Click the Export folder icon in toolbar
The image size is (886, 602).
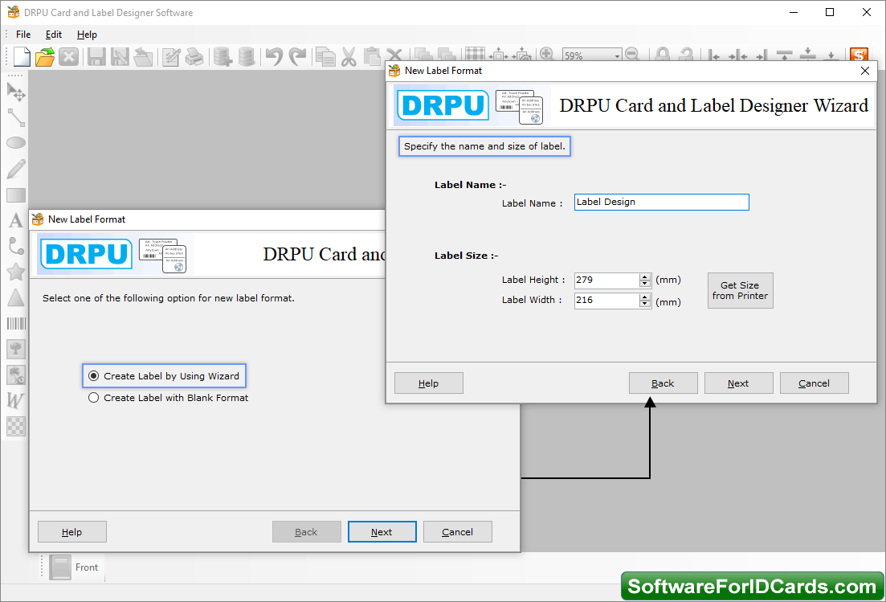(x=144, y=56)
